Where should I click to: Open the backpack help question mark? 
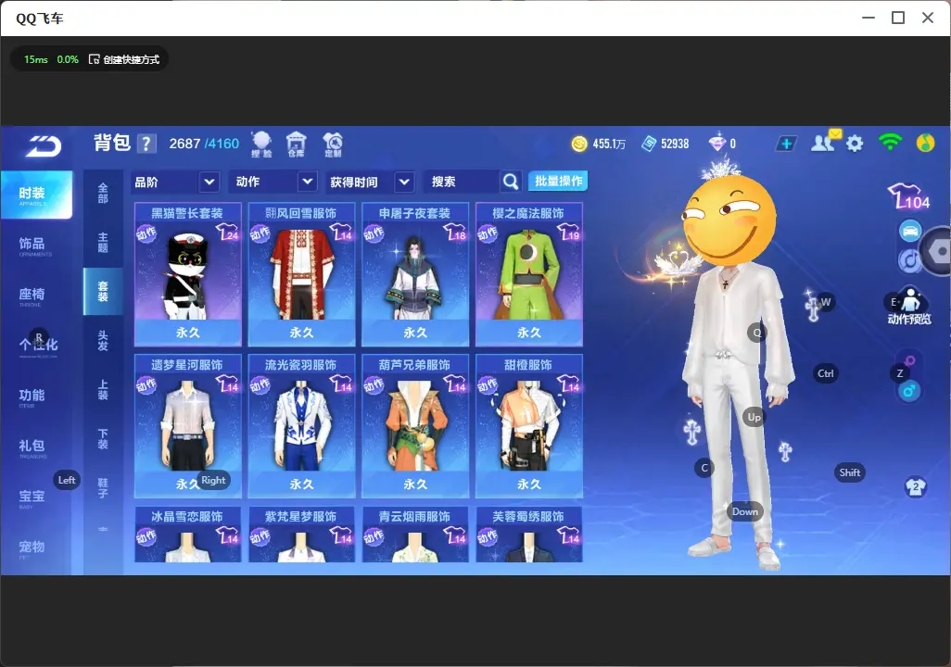coord(146,144)
